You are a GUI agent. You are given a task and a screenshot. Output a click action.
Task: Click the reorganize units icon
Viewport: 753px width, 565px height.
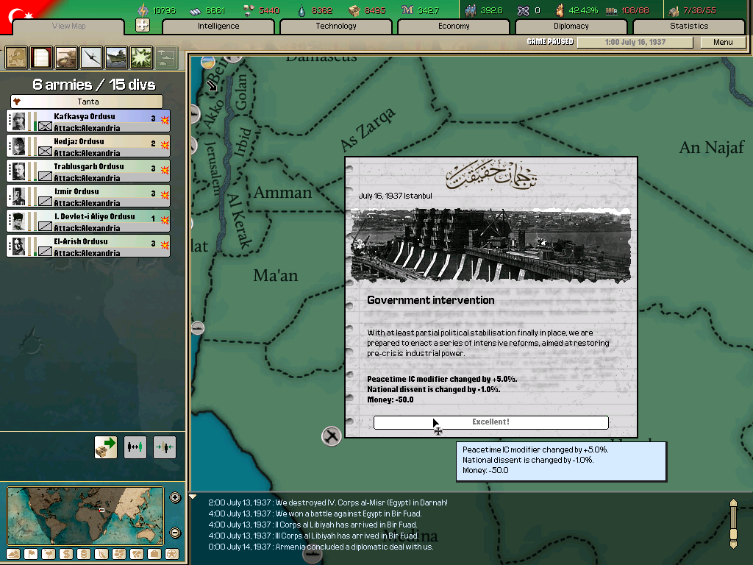(x=135, y=447)
